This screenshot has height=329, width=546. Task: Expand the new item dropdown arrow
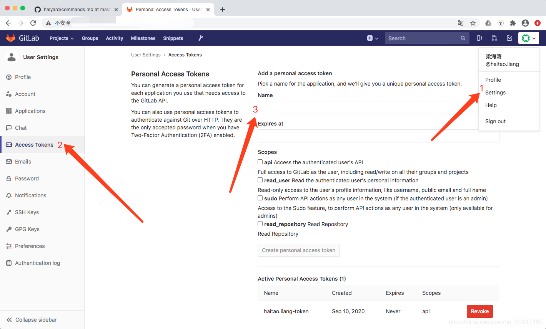click(377, 38)
